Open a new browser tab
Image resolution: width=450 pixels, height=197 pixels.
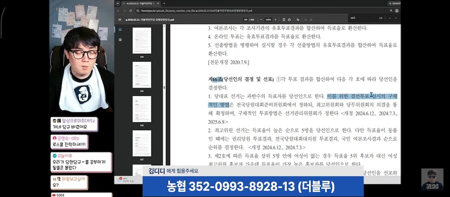(164, 3)
